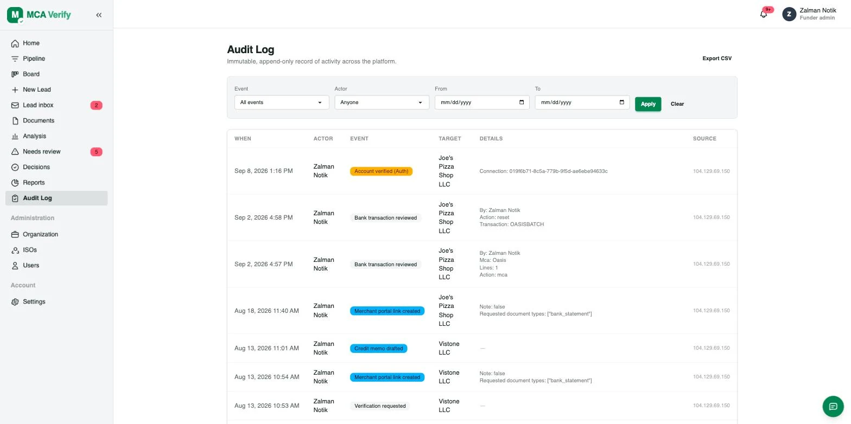Click the Lead inbox envelope icon

[x=15, y=105]
